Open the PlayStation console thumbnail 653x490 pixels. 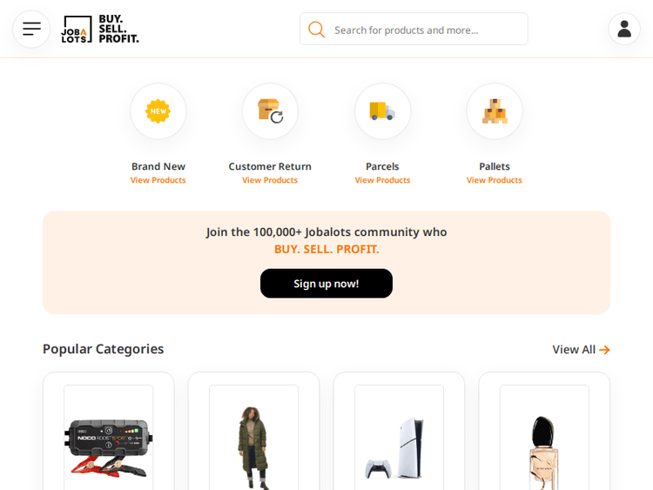[x=399, y=440]
